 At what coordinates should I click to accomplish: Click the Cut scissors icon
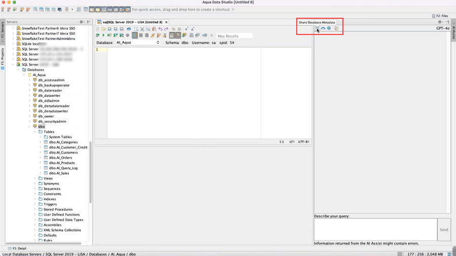[142, 29]
